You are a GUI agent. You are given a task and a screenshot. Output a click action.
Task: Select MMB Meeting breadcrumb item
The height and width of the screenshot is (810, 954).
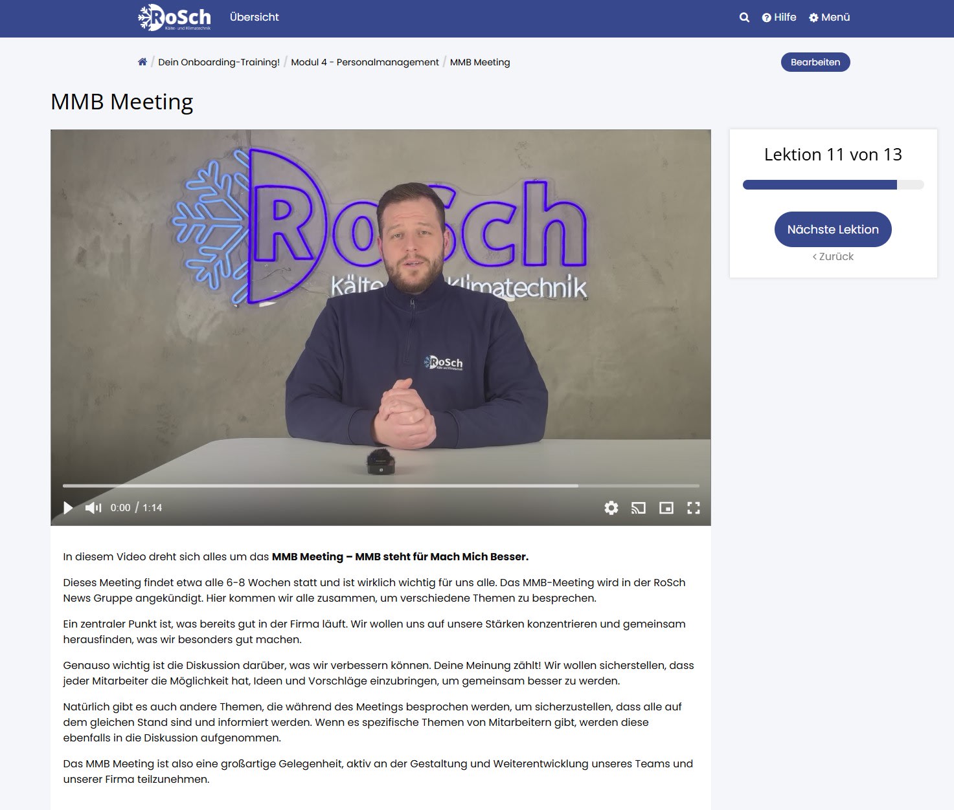pyautogui.click(x=480, y=62)
